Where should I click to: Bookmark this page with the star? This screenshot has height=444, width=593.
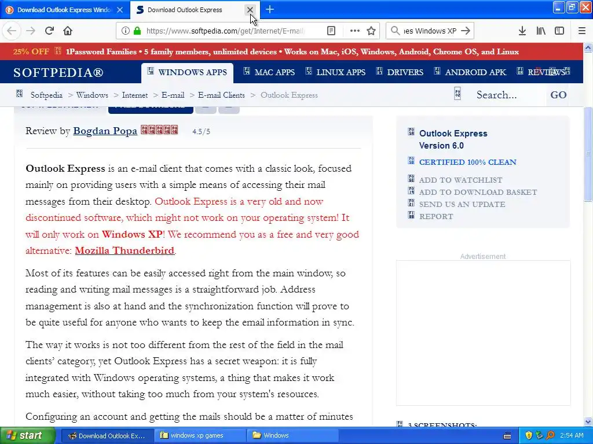(x=371, y=31)
